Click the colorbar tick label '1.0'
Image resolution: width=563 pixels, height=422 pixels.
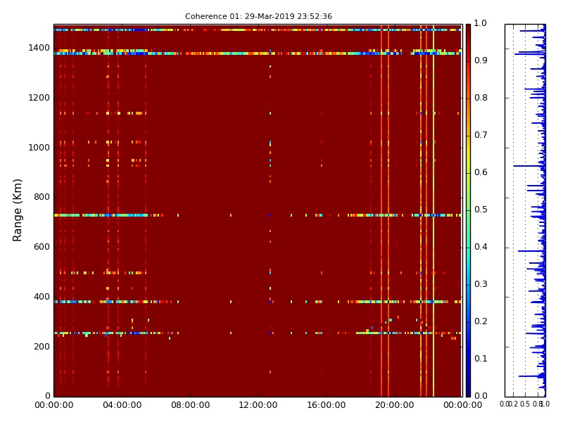click(x=481, y=23)
